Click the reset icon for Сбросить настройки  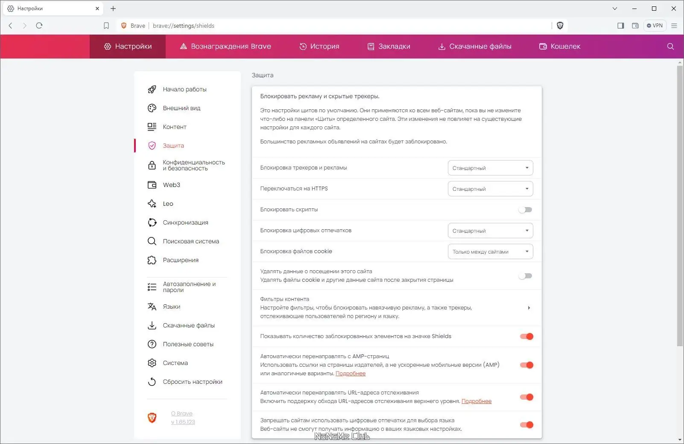tap(152, 382)
